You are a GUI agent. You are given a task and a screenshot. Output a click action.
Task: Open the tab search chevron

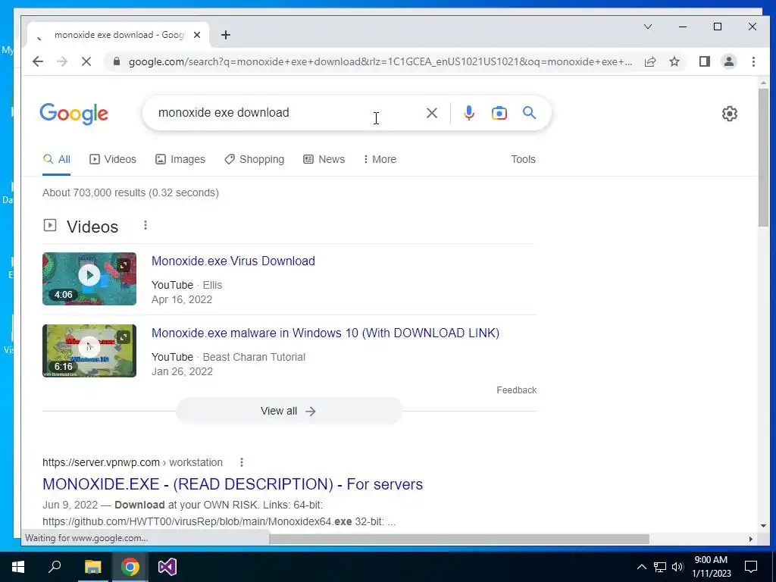click(x=648, y=27)
